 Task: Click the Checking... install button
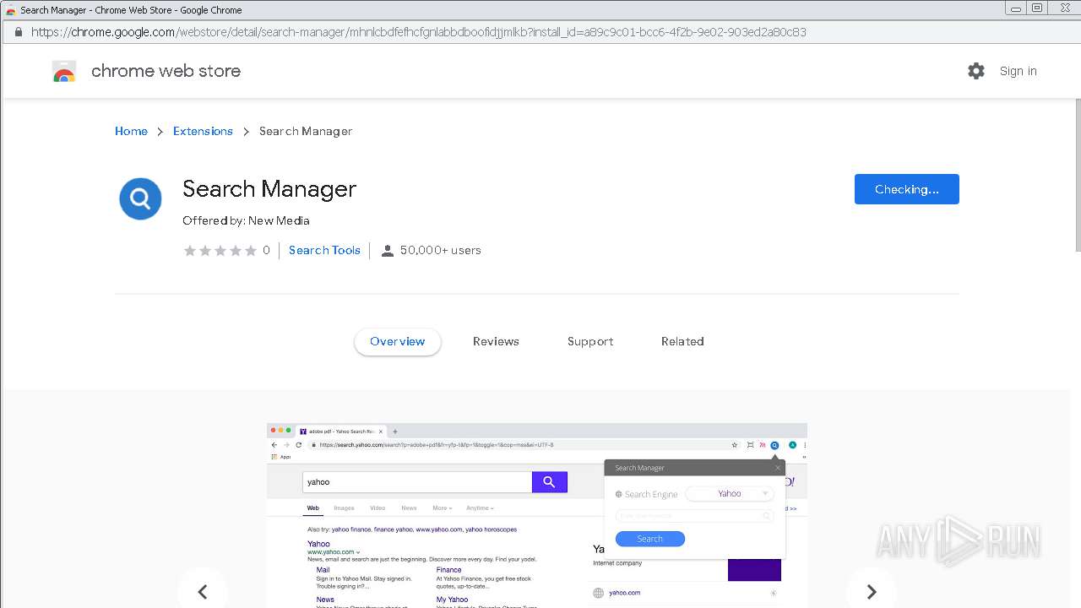907,189
